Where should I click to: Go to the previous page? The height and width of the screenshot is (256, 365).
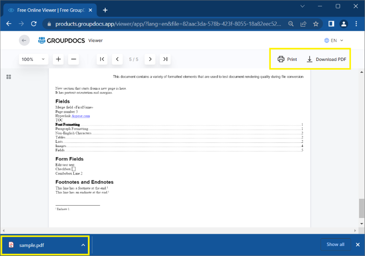click(117, 59)
